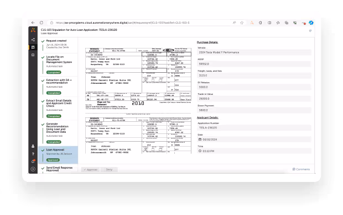Open the tasks calendar sidebar icon
The height and width of the screenshot is (215, 343).
(33, 55)
